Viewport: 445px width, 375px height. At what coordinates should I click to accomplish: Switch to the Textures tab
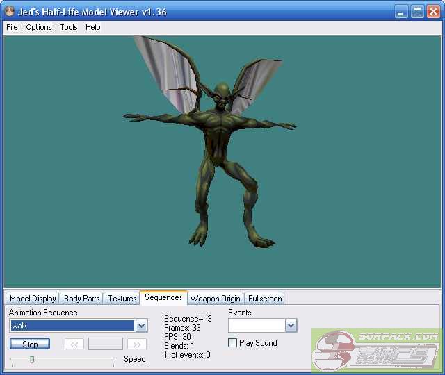point(122,299)
